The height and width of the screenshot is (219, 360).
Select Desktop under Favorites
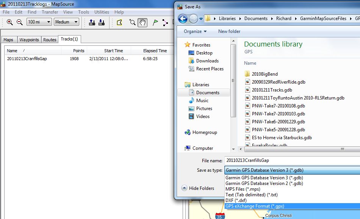coord(201,53)
